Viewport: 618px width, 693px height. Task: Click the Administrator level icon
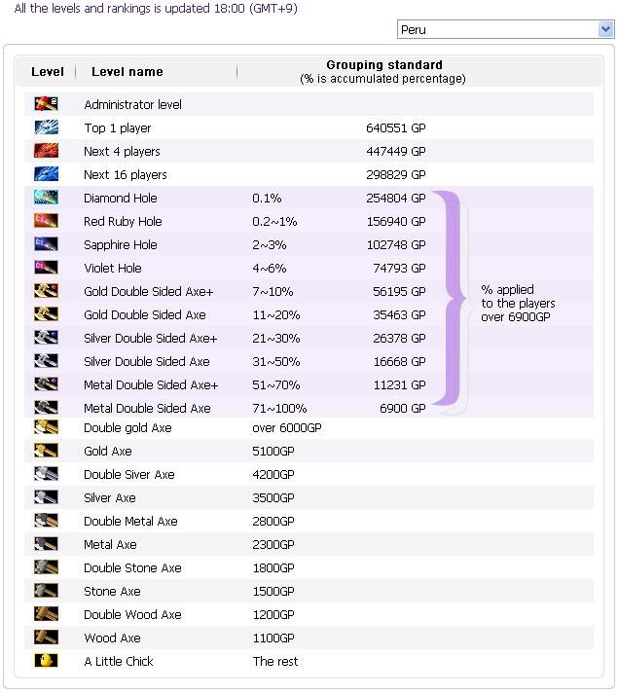(x=46, y=104)
